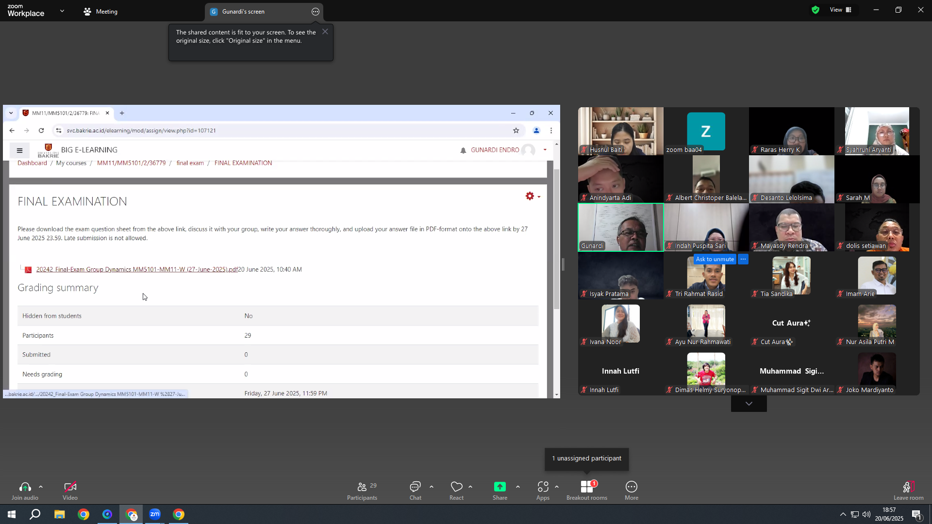Click the shared page vertical scrollbar
This screenshot has width=932, height=524.
point(556,240)
